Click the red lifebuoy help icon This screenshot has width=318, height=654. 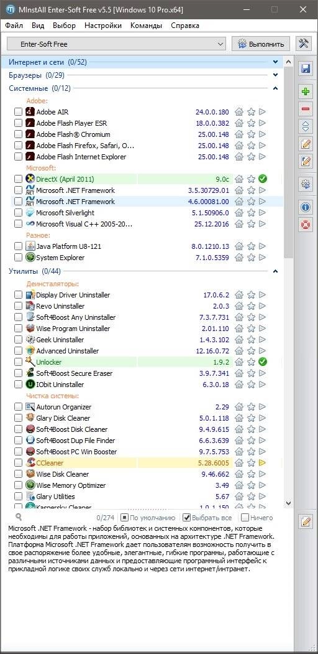(x=306, y=225)
